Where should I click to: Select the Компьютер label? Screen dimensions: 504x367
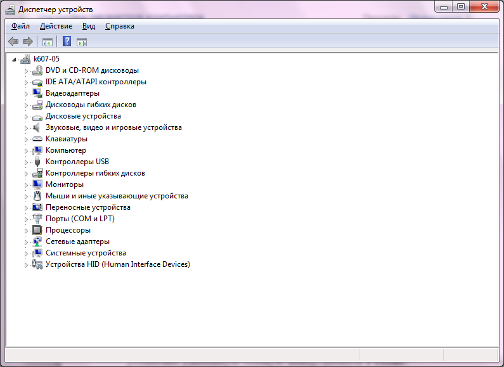[66, 150]
